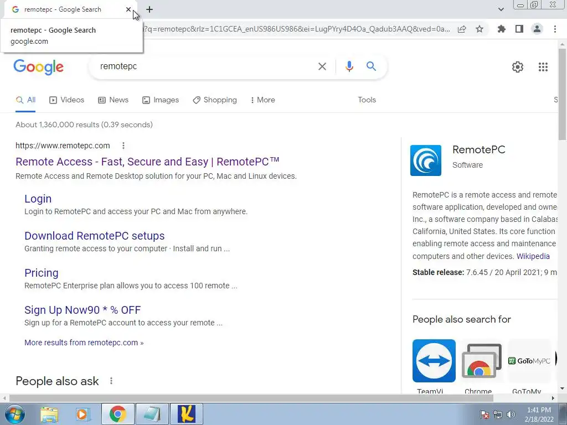Click the vertical page scrollbar
Viewport: 567px width, 425px height.
coord(562,94)
